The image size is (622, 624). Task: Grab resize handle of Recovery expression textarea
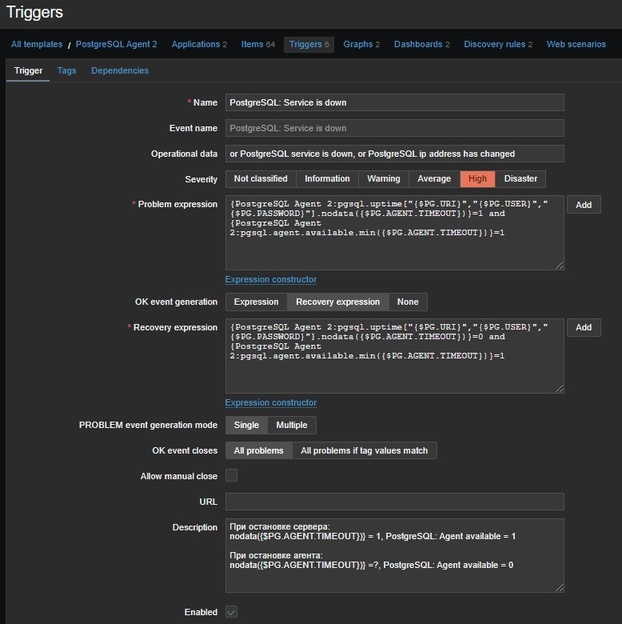(x=559, y=389)
